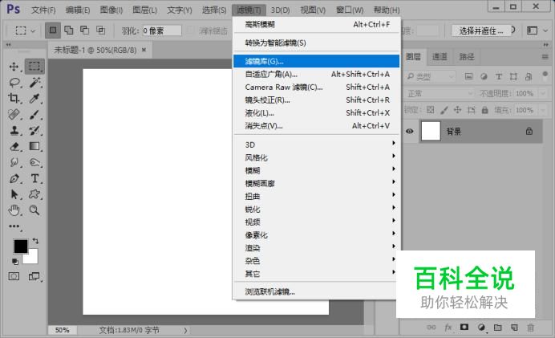Select the Clone Stamp tool

pos(14,130)
